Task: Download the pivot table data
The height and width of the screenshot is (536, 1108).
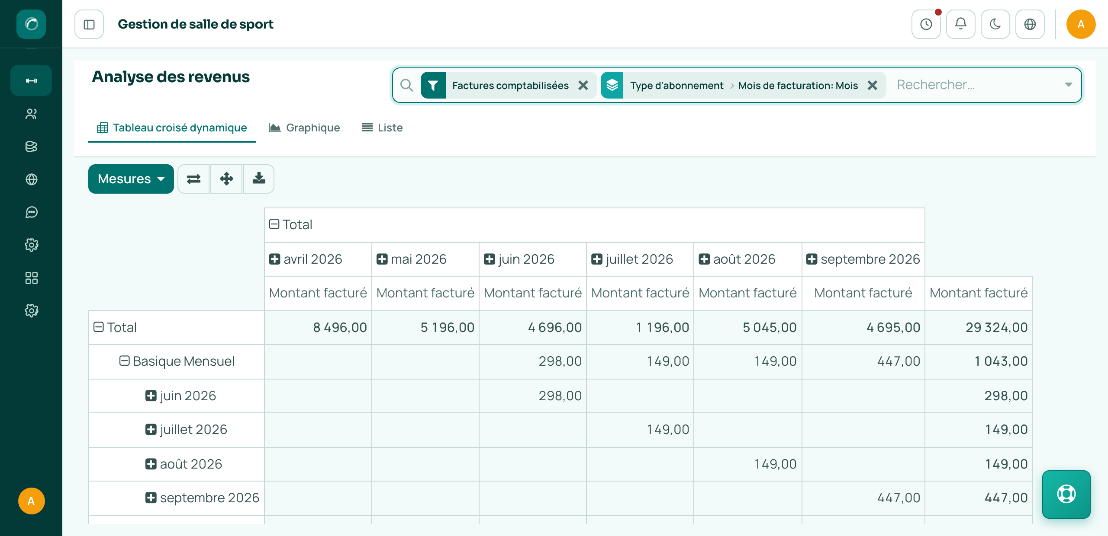Action: pos(259,179)
